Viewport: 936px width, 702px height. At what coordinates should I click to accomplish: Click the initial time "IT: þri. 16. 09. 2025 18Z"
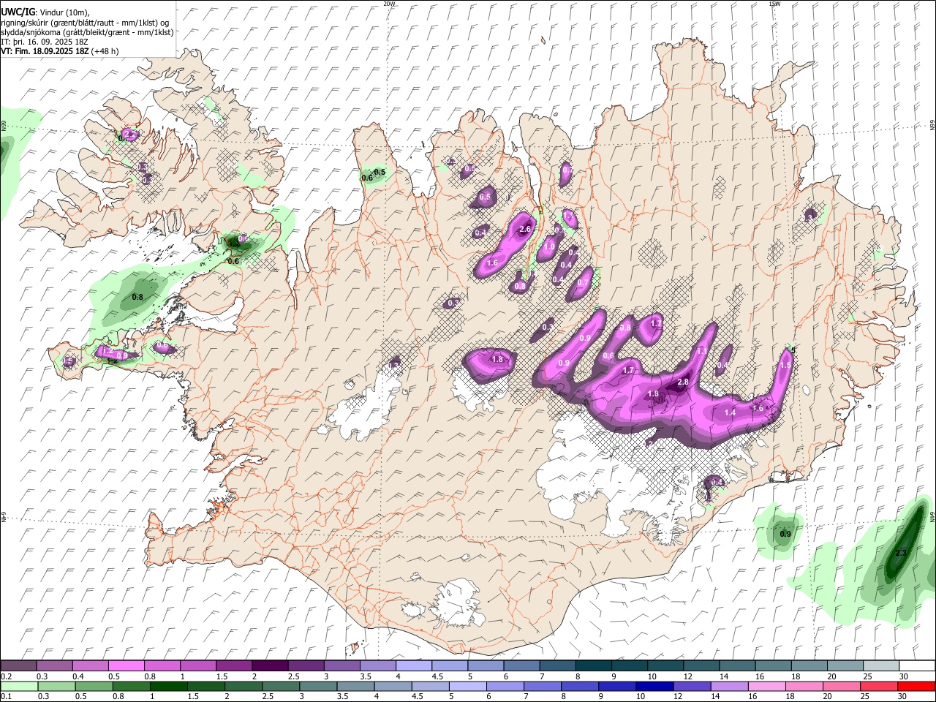45,42
